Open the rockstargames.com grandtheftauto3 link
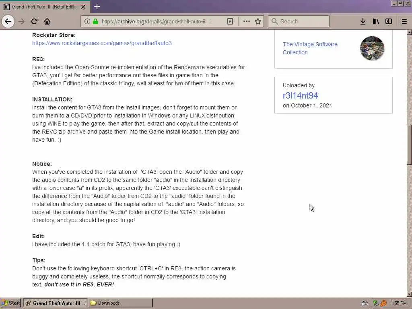412x309 pixels. 102,43
